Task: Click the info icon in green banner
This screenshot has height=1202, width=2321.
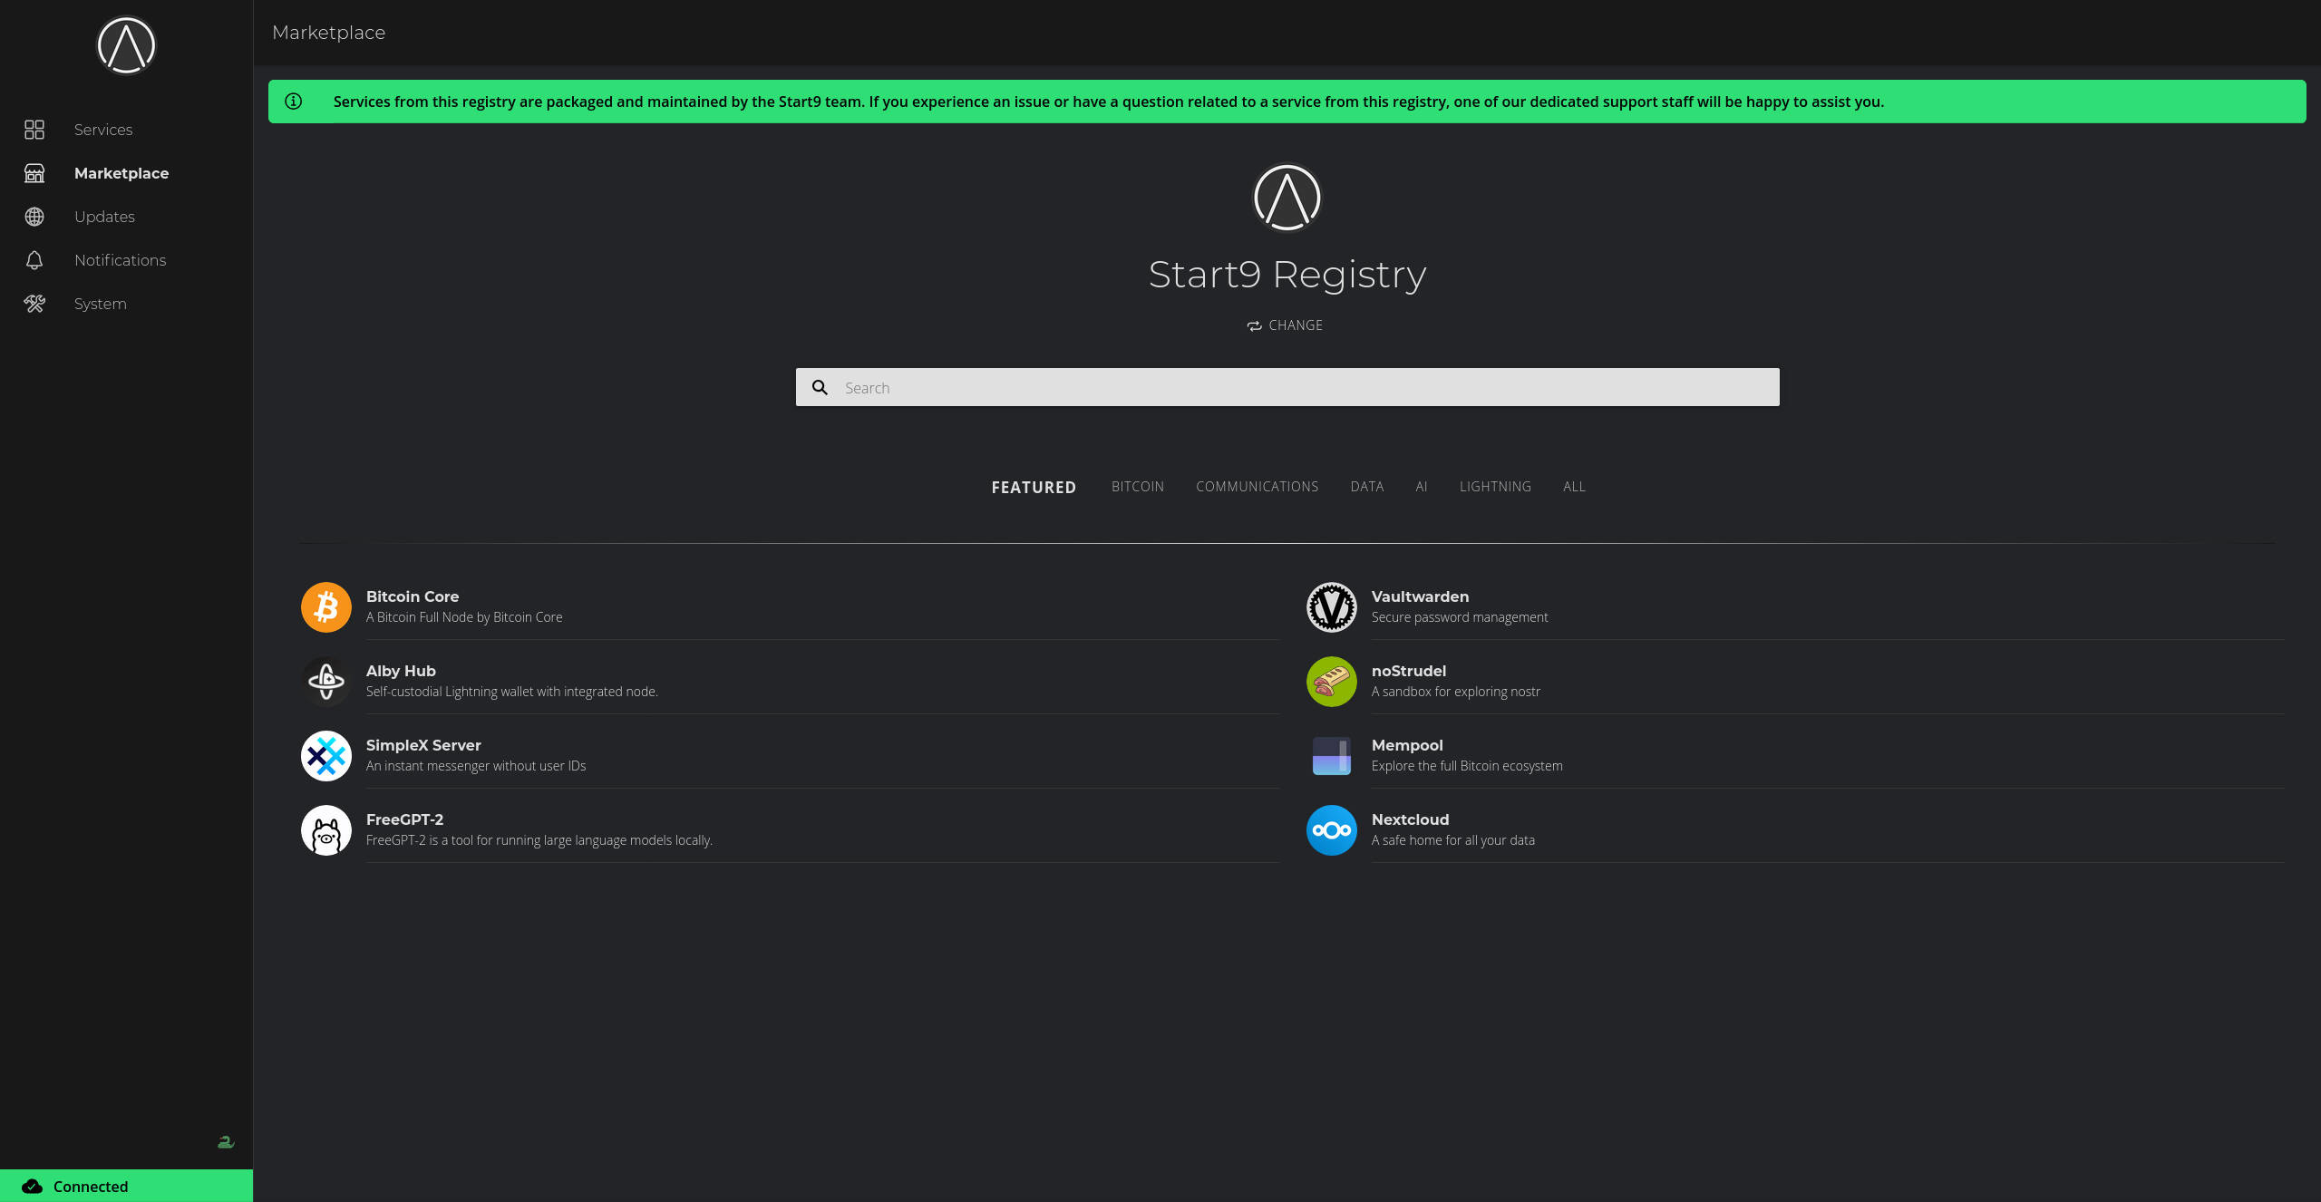Action: pyautogui.click(x=294, y=102)
